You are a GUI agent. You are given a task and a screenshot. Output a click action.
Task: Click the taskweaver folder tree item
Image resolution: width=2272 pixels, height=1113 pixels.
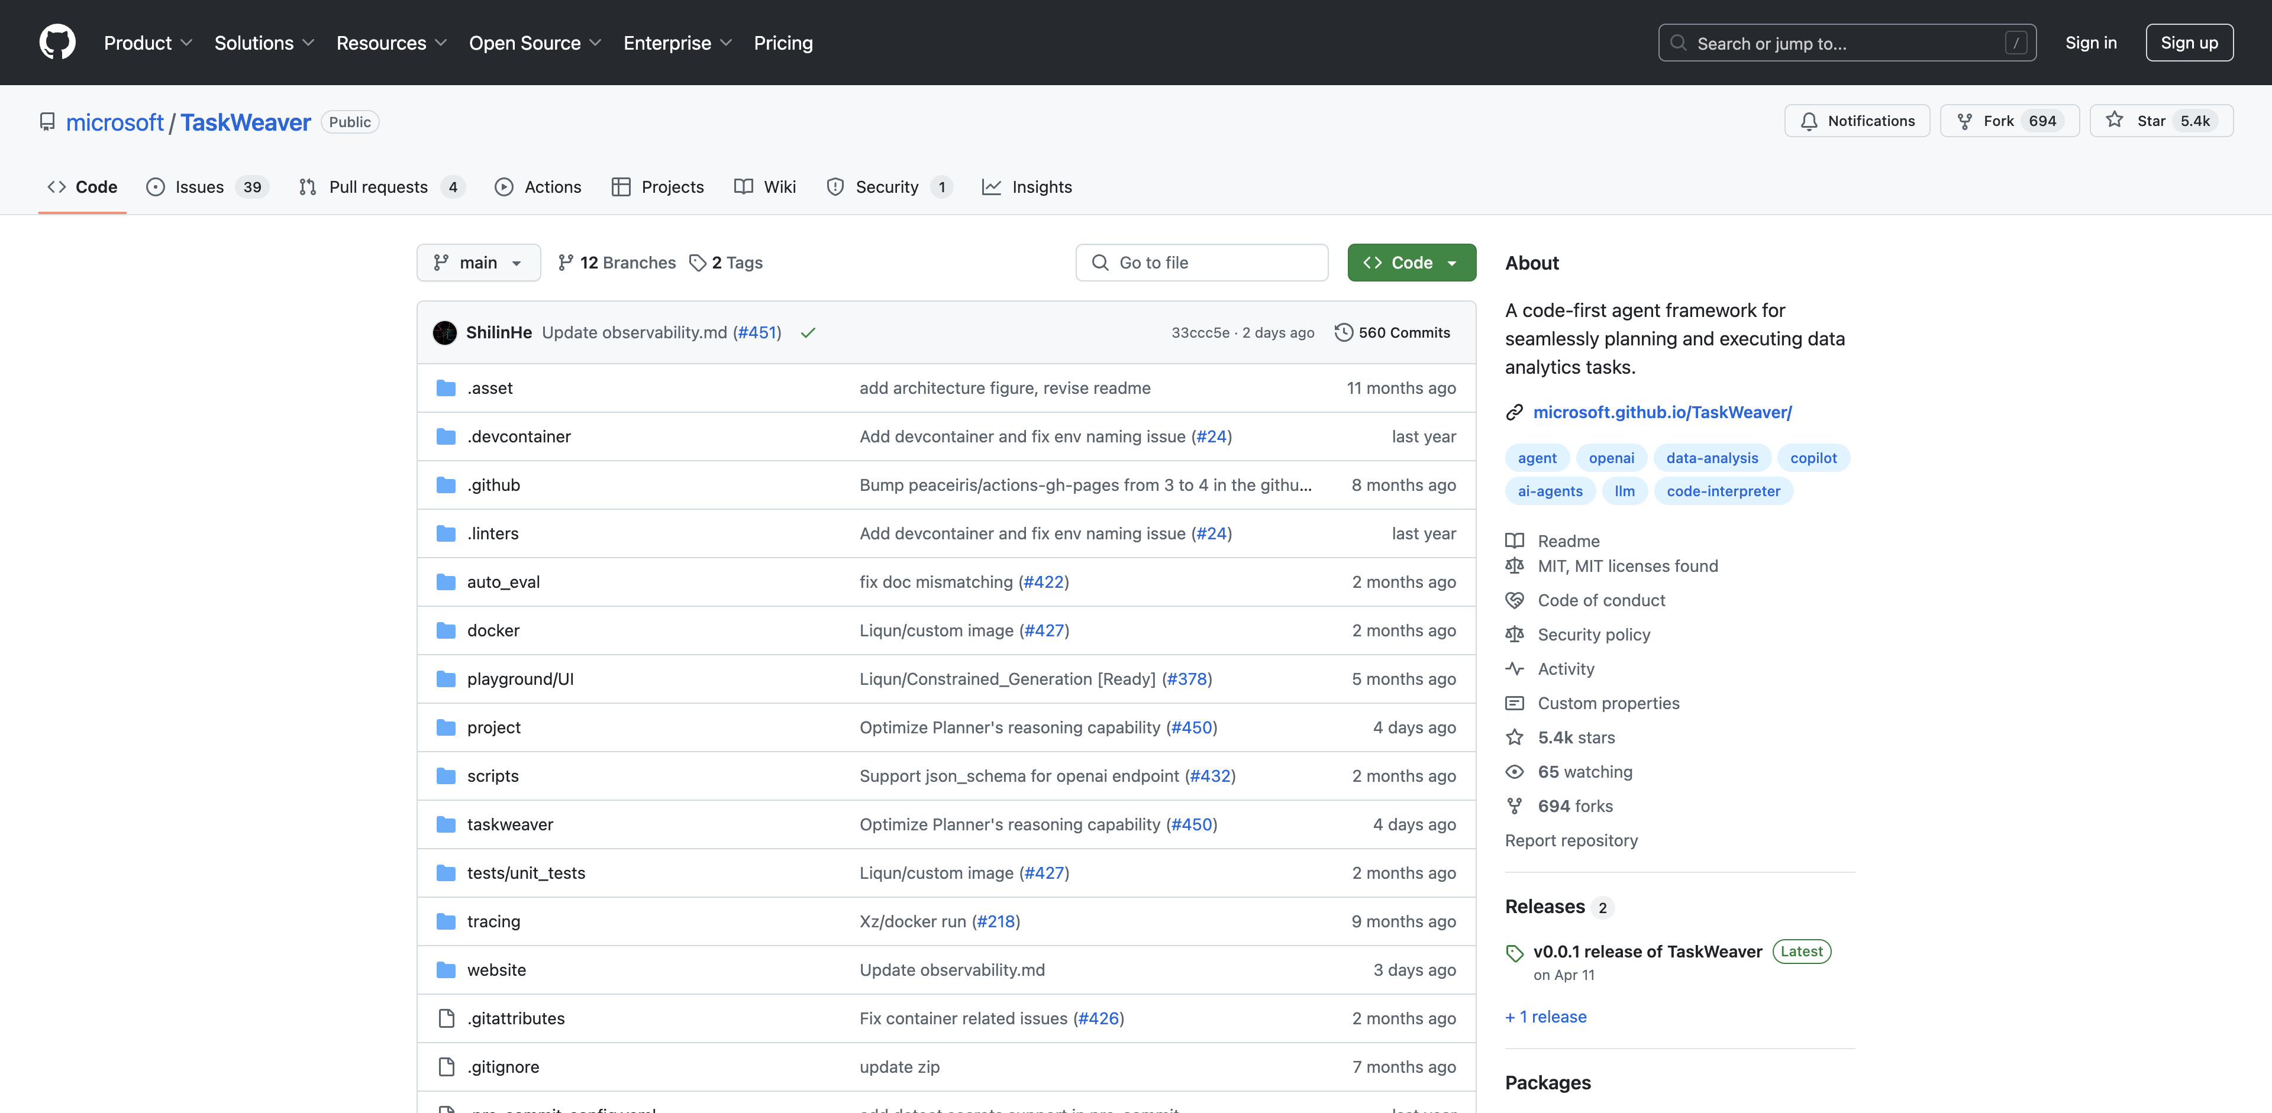tap(510, 823)
